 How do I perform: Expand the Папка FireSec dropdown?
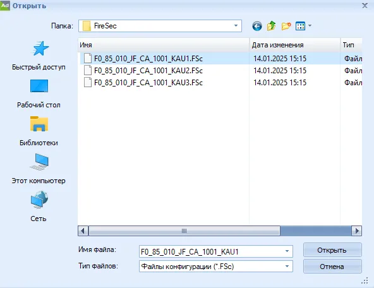coord(236,26)
